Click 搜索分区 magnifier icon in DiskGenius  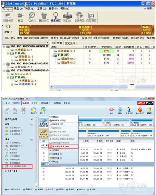(x=56, y=15)
